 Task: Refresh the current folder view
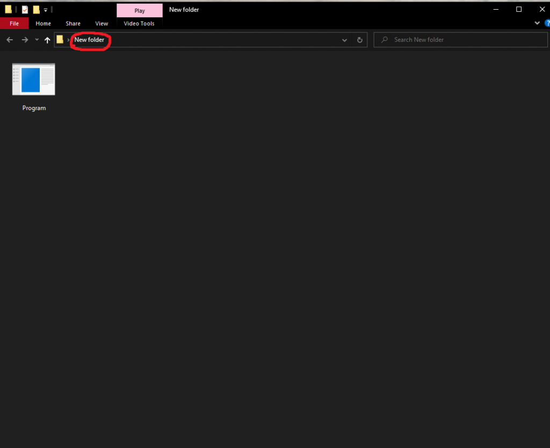pyautogui.click(x=359, y=39)
